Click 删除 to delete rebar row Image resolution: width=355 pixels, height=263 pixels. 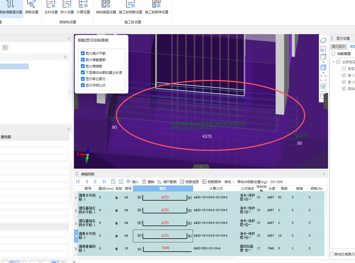148,182
